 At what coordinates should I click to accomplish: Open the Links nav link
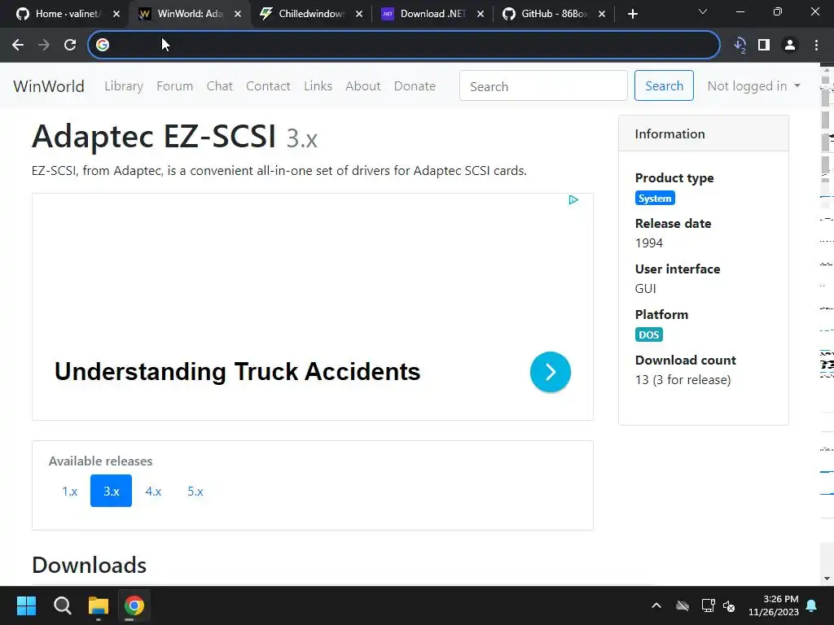tap(318, 86)
